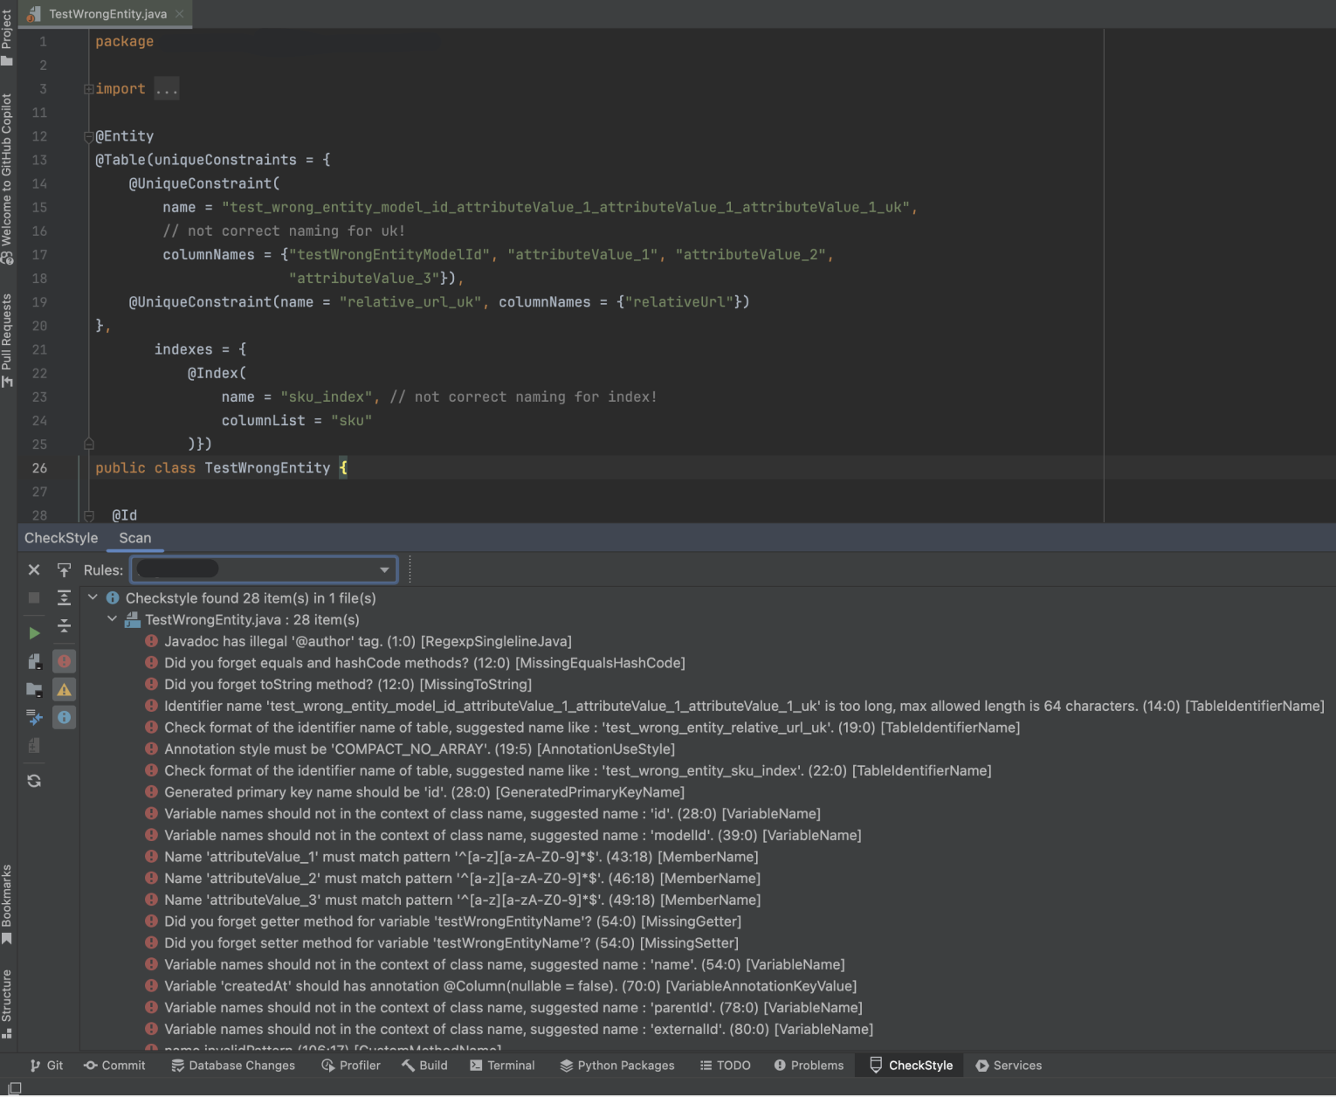Click the autoscroll to source icon

(64, 570)
